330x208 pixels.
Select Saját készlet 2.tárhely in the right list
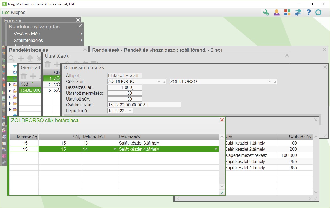(x=269, y=149)
